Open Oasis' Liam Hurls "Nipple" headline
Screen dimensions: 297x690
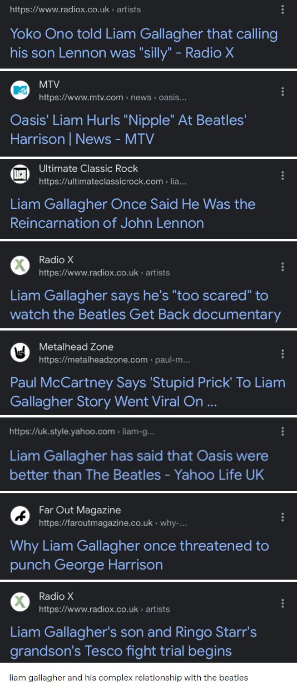[128, 129]
